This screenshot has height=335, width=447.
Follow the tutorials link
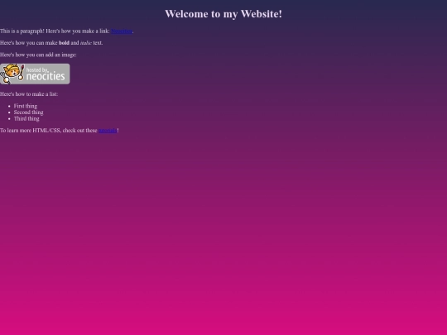(108, 131)
